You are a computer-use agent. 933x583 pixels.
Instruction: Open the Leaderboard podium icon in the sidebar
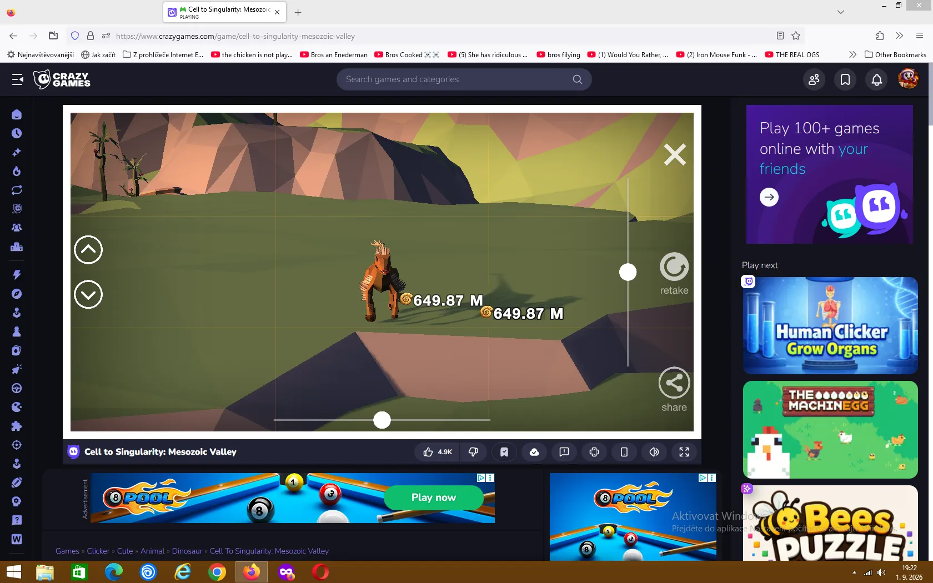point(17,247)
